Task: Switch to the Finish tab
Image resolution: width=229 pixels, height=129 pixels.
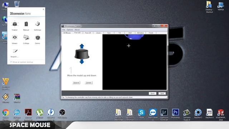Action: 151,33
